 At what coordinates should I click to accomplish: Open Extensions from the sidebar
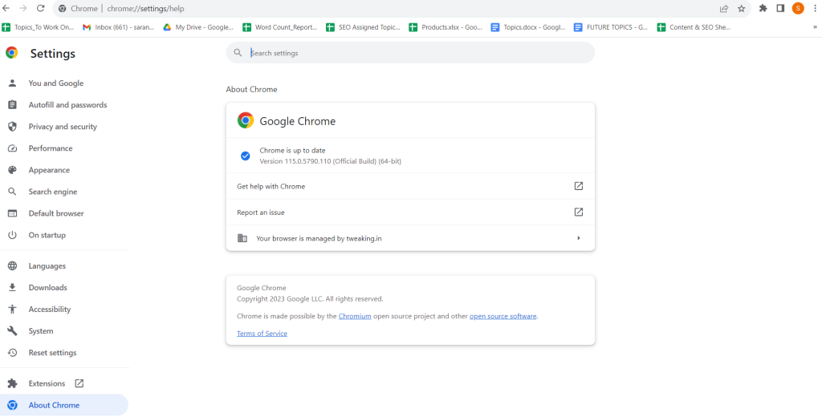click(47, 383)
